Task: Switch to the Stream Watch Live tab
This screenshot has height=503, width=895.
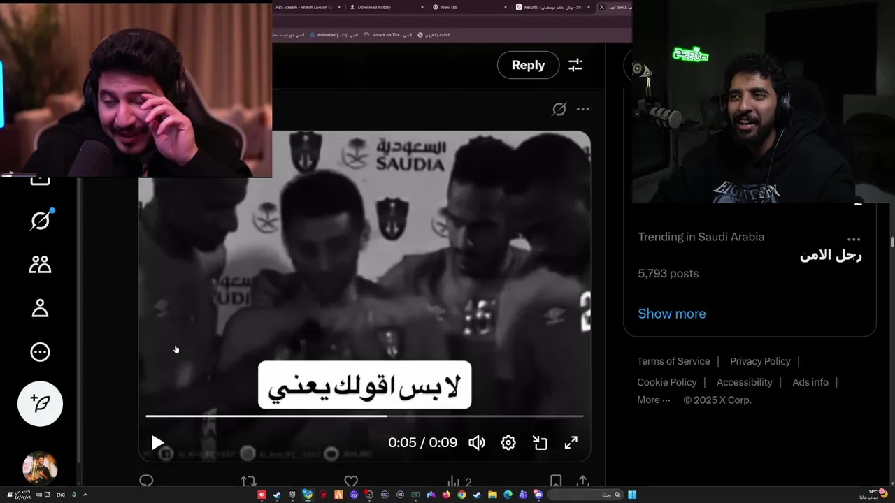Action: tap(308, 7)
